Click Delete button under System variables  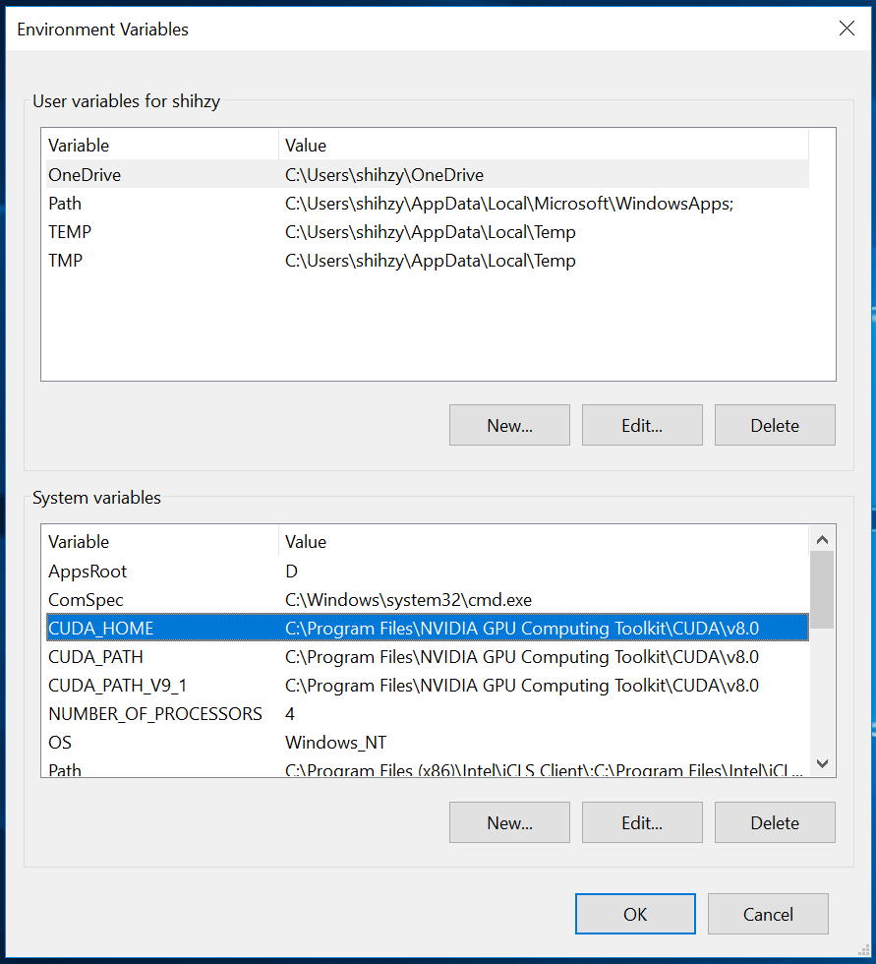775,822
